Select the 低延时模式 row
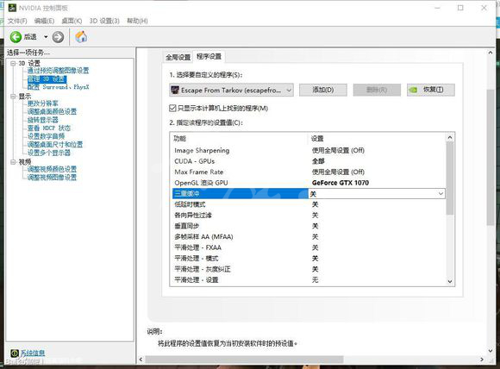Image resolution: width=500 pixels, height=369 pixels. coord(309,204)
